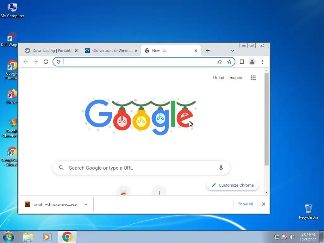Open the GoogleChrome - Shortcut desktop icon
324x243 pixels.
(x=9, y=157)
